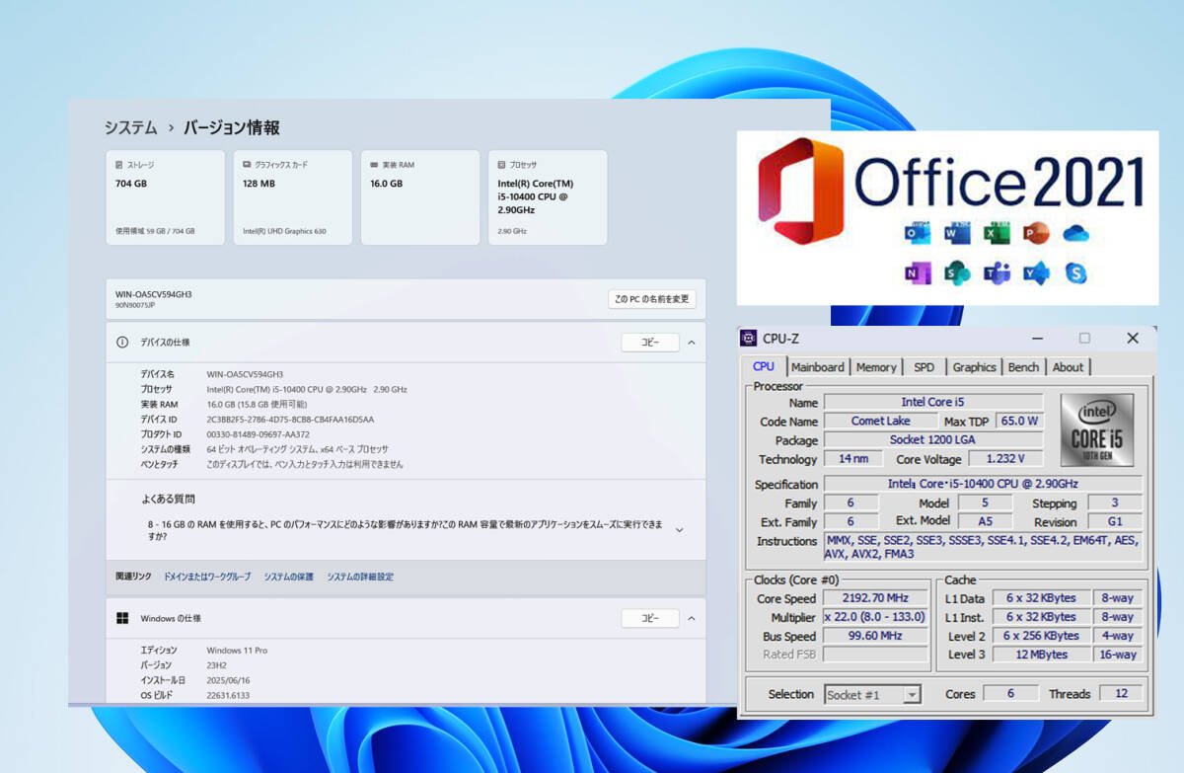
Task: Click the Outlook icon in Office 2021 banner
Action: pyautogui.click(x=918, y=234)
